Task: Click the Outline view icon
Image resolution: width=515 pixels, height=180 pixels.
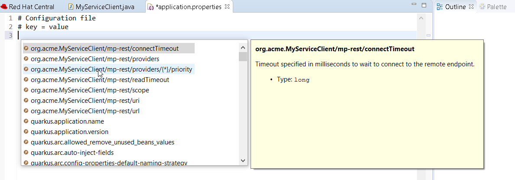Action: [x=440, y=7]
